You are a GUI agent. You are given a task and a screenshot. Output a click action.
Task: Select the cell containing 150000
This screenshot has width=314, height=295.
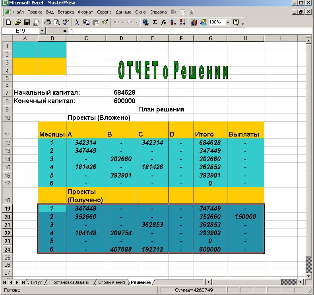pos(245,217)
